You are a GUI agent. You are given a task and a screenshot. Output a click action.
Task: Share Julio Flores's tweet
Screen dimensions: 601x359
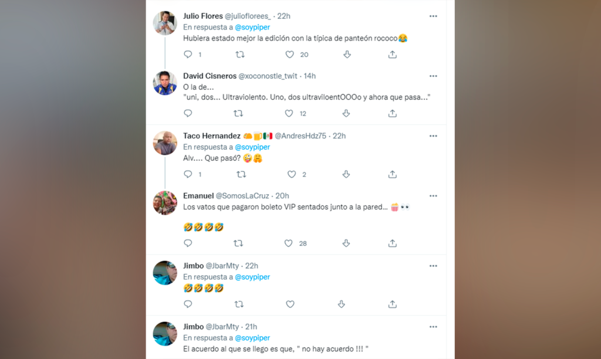pyautogui.click(x=392, y=55)
